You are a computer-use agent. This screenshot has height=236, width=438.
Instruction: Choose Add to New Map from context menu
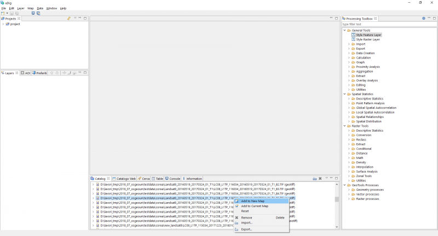253,201
